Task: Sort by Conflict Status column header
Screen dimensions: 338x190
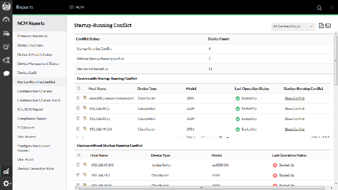Action: click(x=88, y=39)
